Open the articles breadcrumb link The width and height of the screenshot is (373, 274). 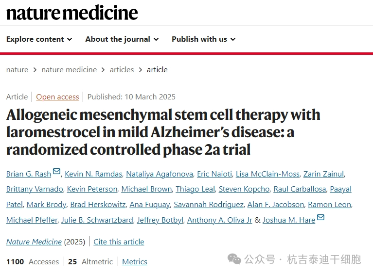tap(122, 70)
